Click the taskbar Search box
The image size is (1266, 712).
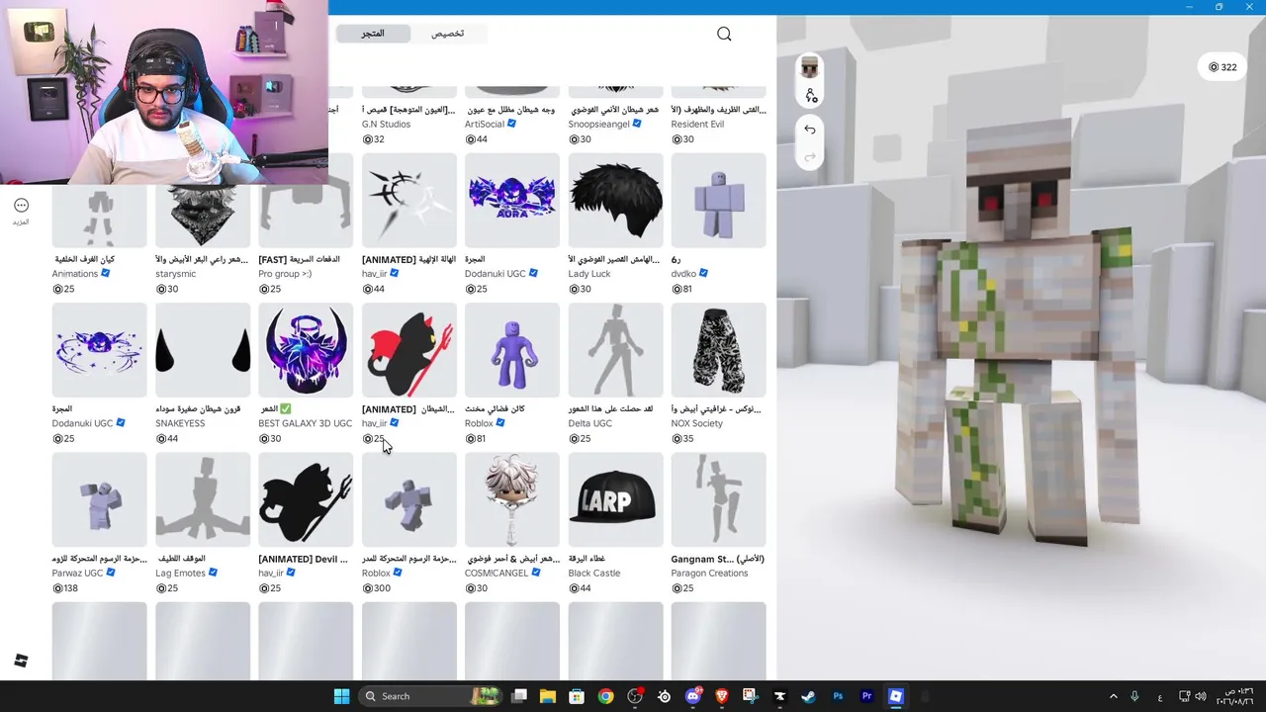(430, 696)
